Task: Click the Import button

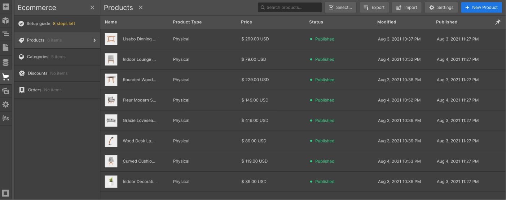Action: tap(407, 8)
